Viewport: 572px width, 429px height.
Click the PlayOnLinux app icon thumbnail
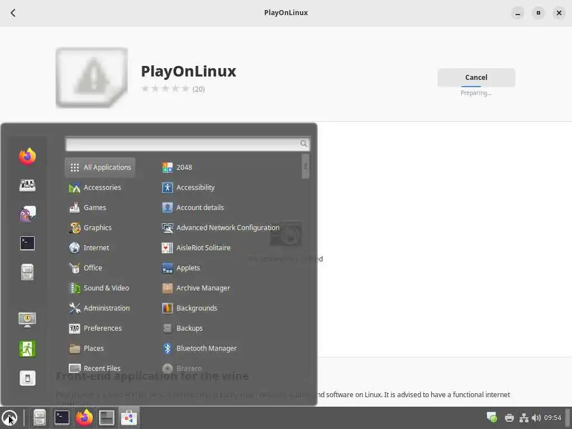tap(92, 77)
